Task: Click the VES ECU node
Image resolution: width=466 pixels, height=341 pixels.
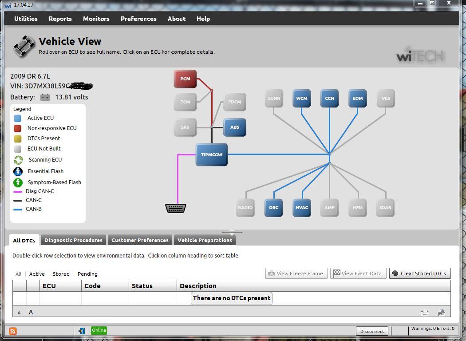Action: [x=386, y=98]
